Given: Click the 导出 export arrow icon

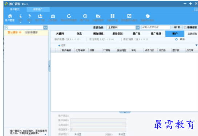Looking at the screenshot, I should pos(29,16).
